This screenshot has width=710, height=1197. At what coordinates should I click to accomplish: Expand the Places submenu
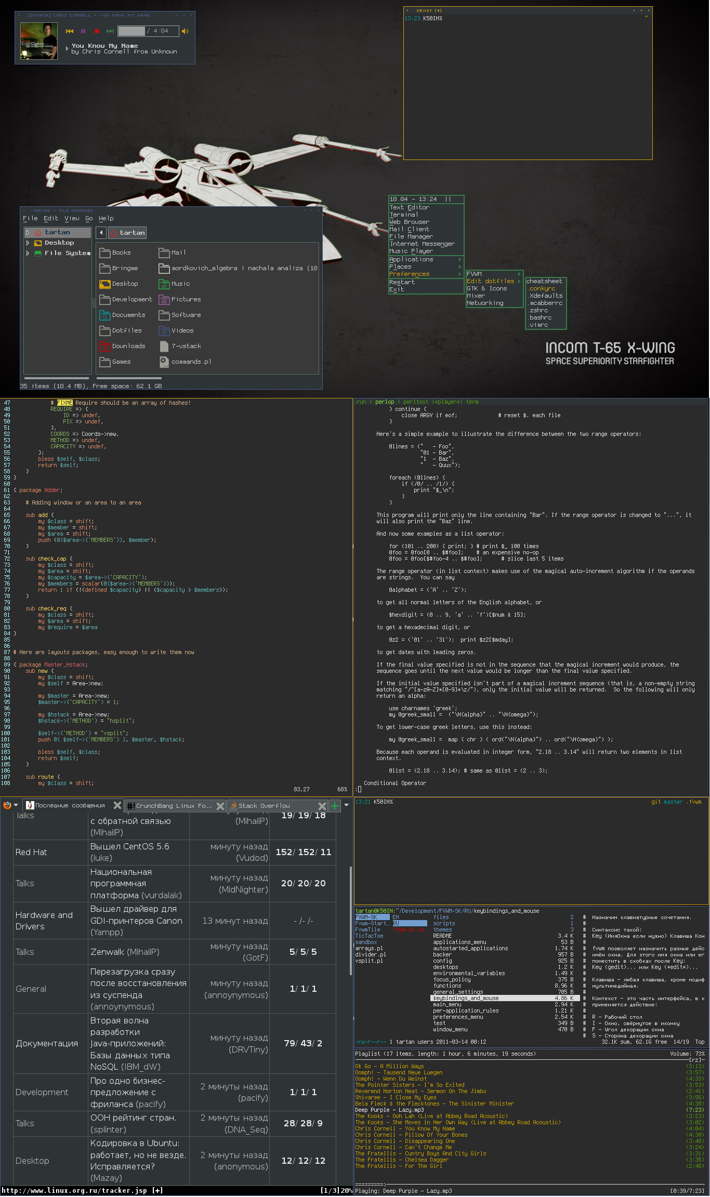pos(426,267)
